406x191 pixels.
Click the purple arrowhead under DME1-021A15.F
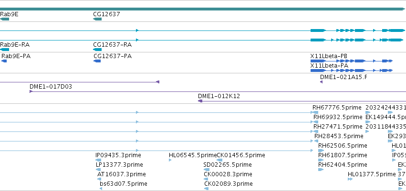pyautogui.click(x=322, y=82)
